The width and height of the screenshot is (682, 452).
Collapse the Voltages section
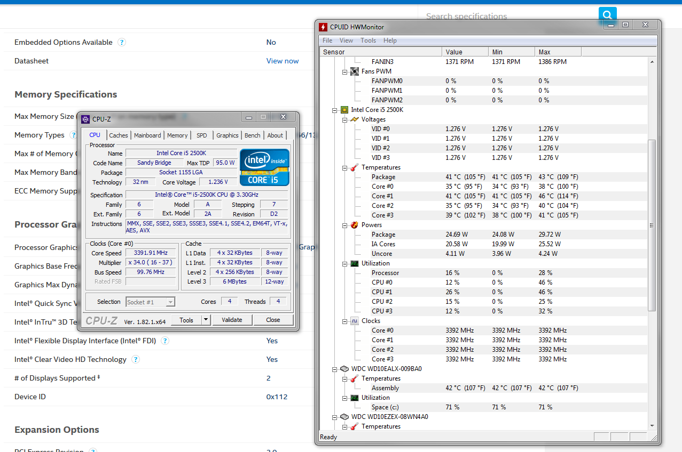pyautogui.click(x=345, y=119)
